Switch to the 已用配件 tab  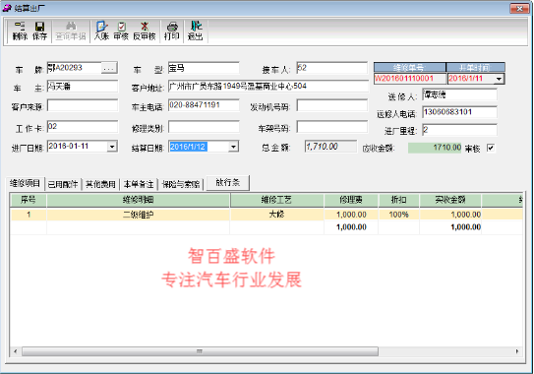pos(63,184)
